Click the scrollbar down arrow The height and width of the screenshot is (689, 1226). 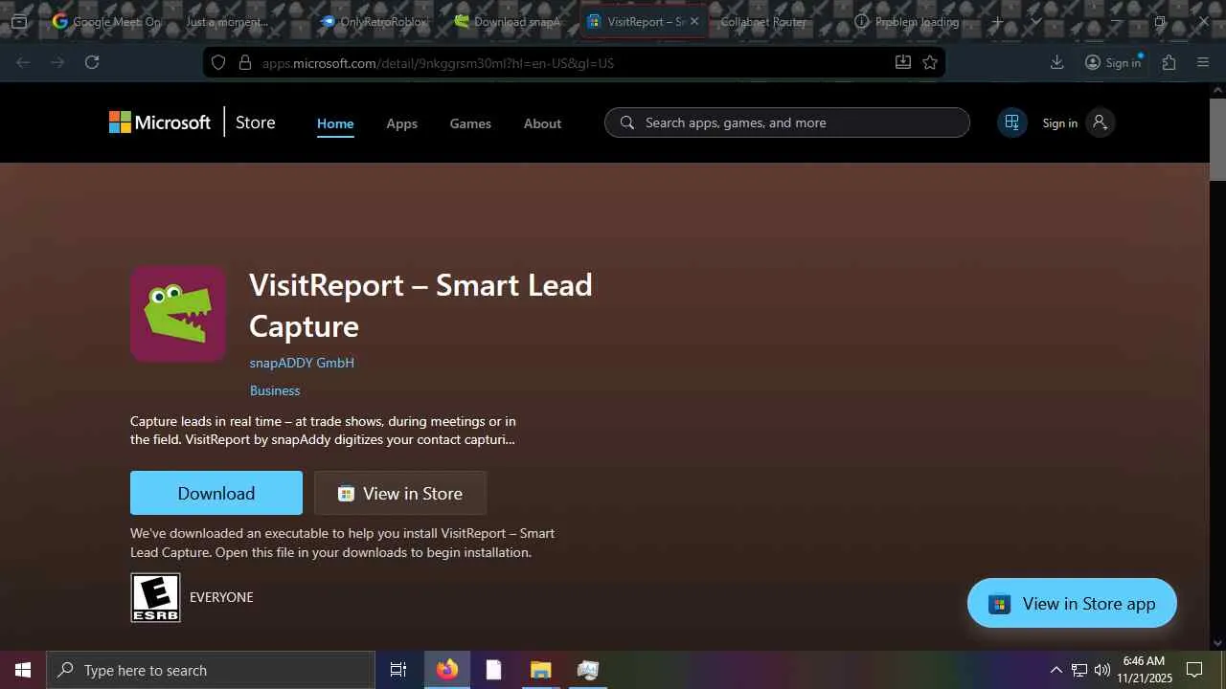click(1217, 643)
